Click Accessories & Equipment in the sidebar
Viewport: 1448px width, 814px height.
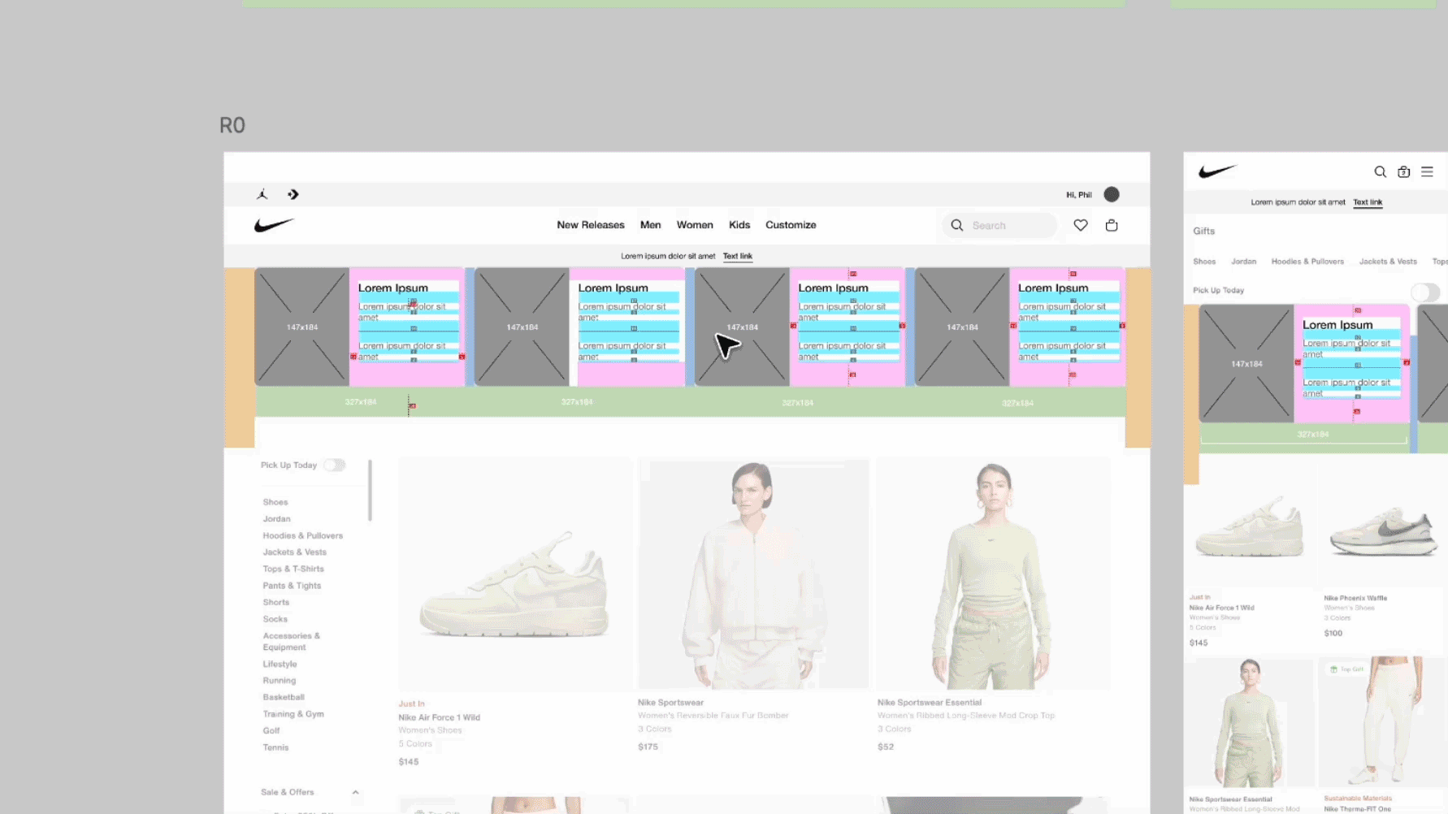(x=291, y=642)
